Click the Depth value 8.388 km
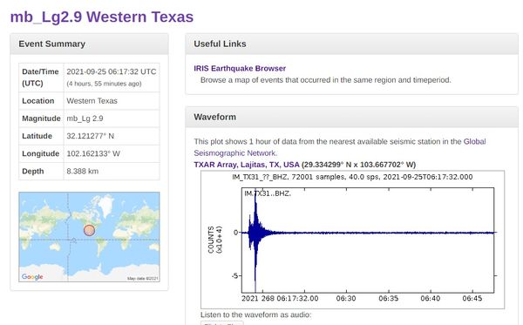 pyautogui.click(x=83, y=172)
